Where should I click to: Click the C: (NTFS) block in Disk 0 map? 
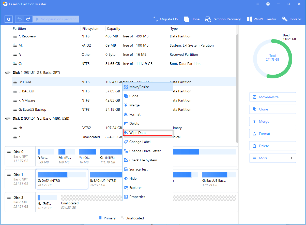click(111, 157)
